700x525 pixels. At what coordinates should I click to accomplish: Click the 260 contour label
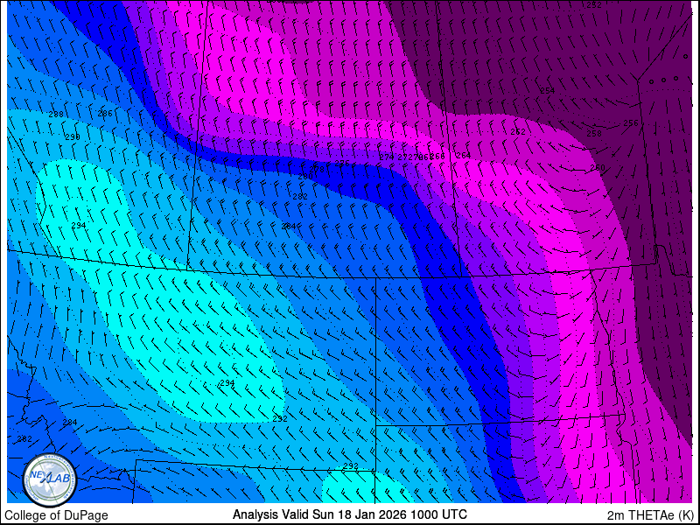tap(598, 168)
